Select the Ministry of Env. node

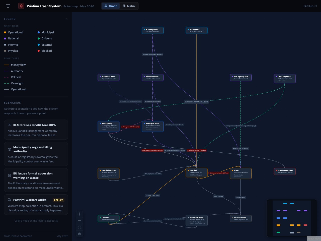click(152, 78)
